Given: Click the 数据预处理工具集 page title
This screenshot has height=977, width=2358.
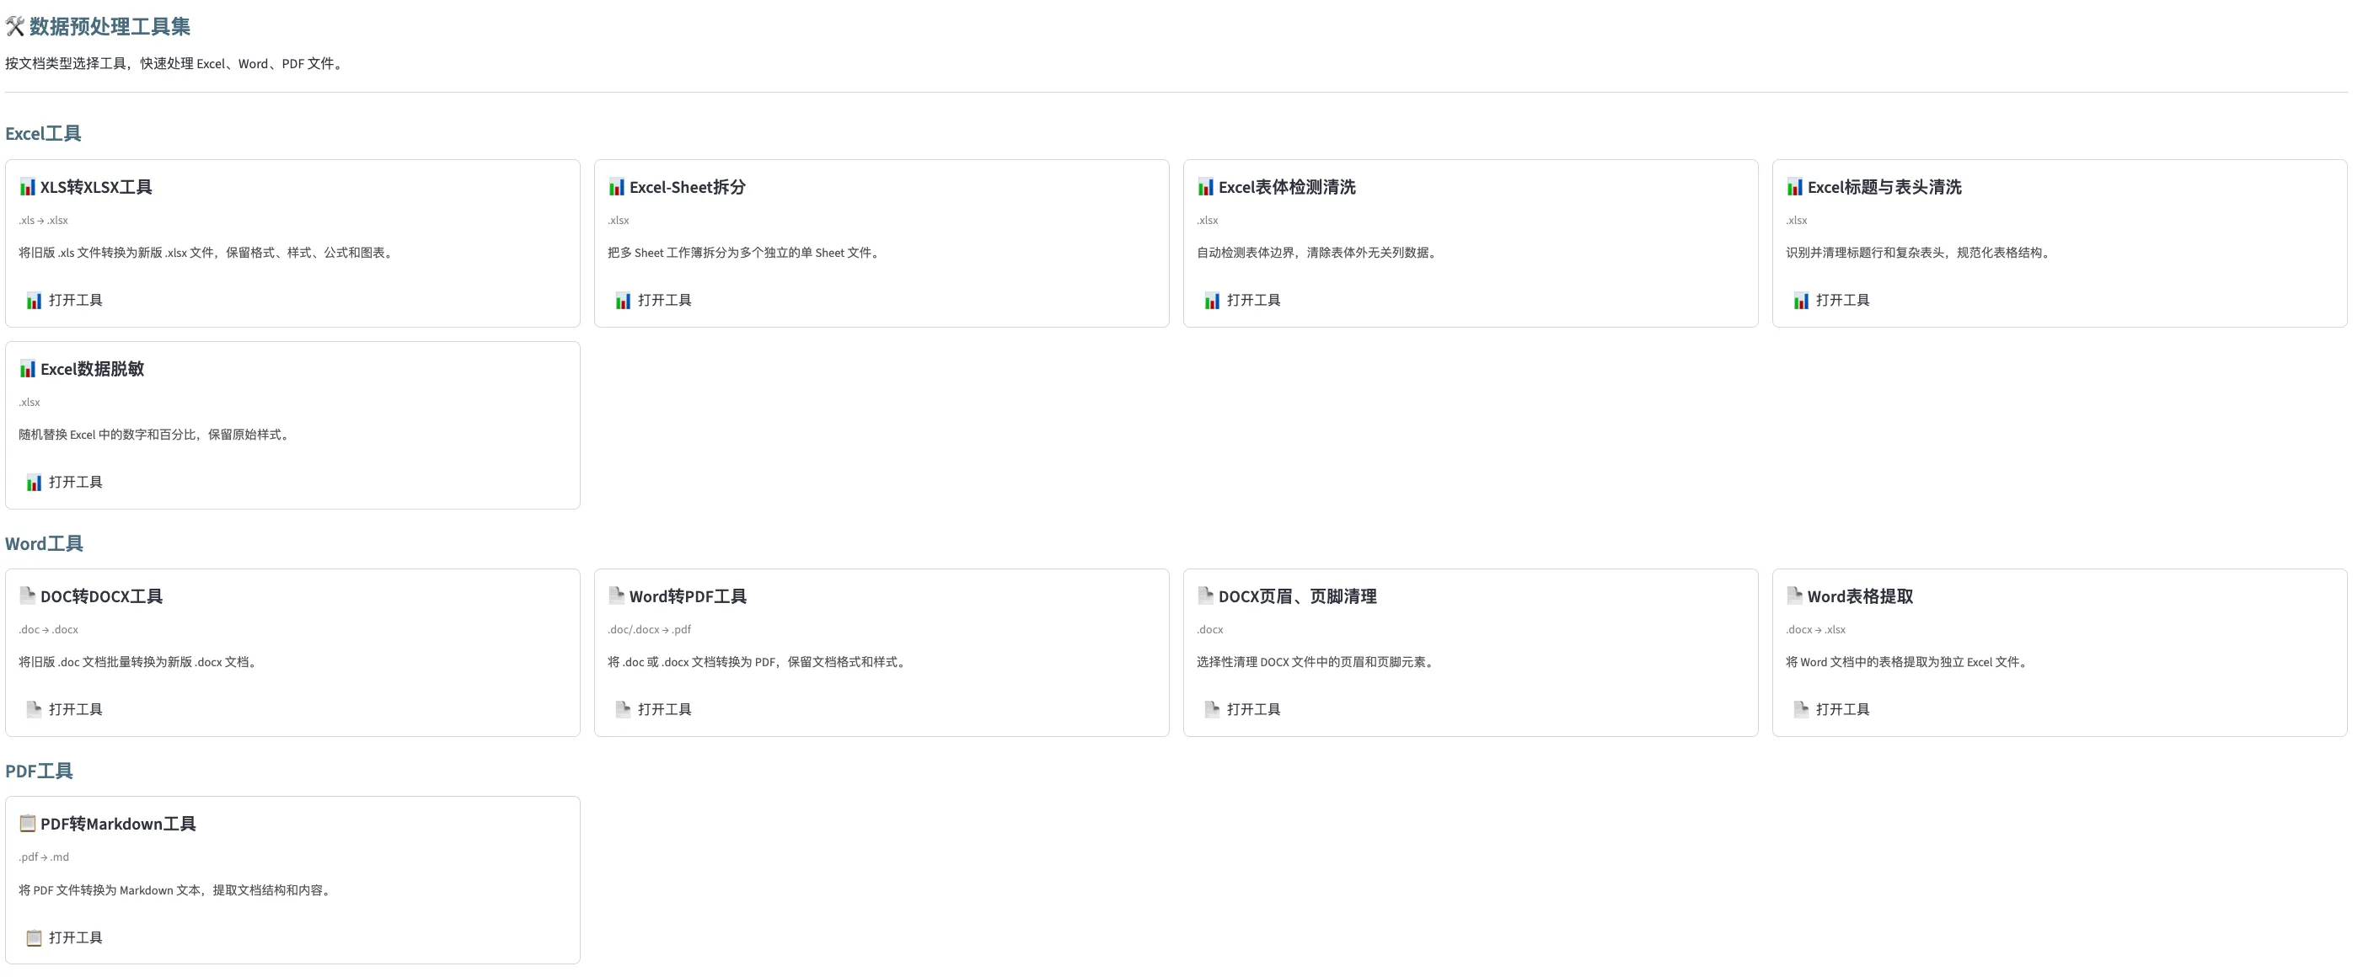Looking at the screenshot, I should (x=110, y=26).
